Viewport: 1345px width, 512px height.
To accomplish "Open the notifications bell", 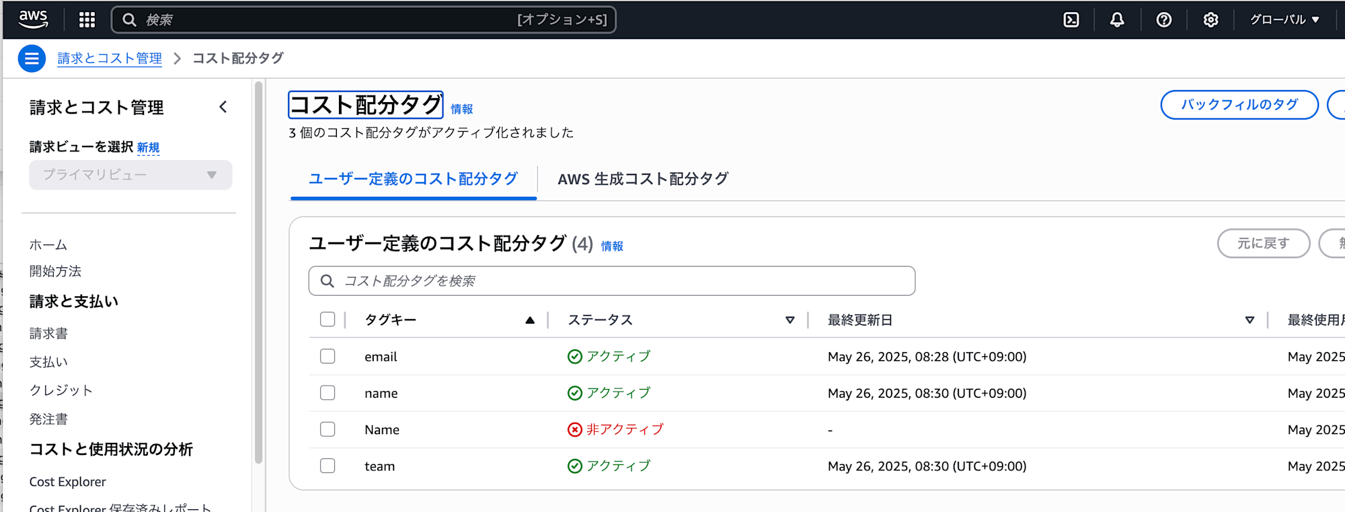I will coord(1117,19).
